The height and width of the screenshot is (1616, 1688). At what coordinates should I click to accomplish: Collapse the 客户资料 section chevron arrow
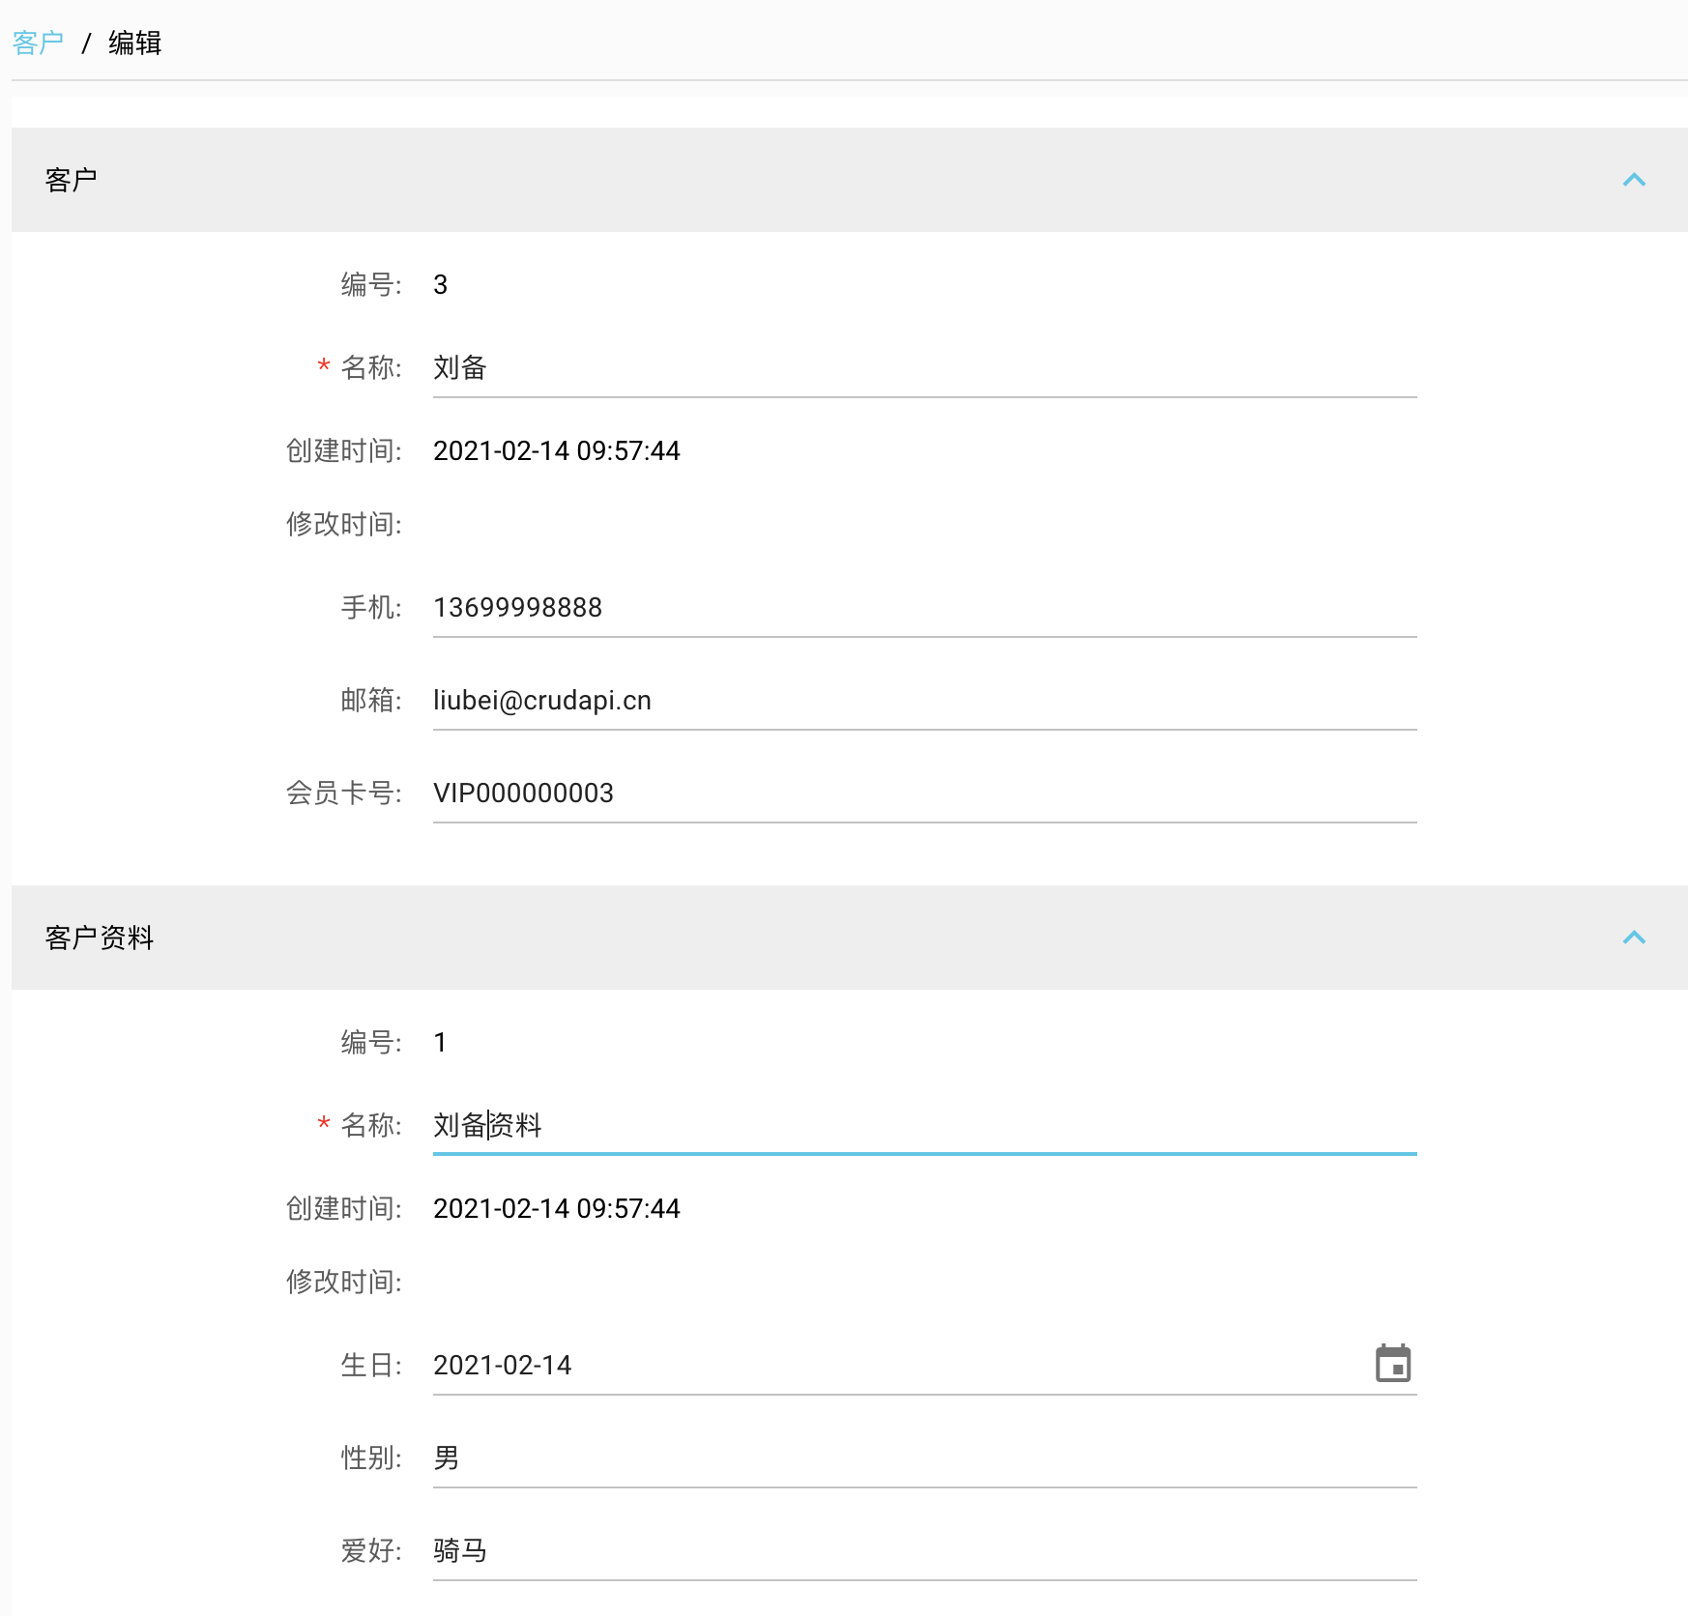pos(1633,938)
